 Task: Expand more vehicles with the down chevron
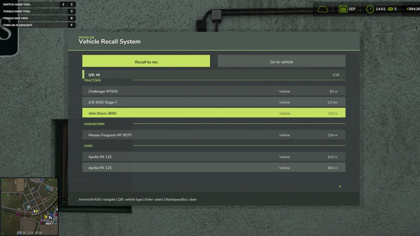340,186
